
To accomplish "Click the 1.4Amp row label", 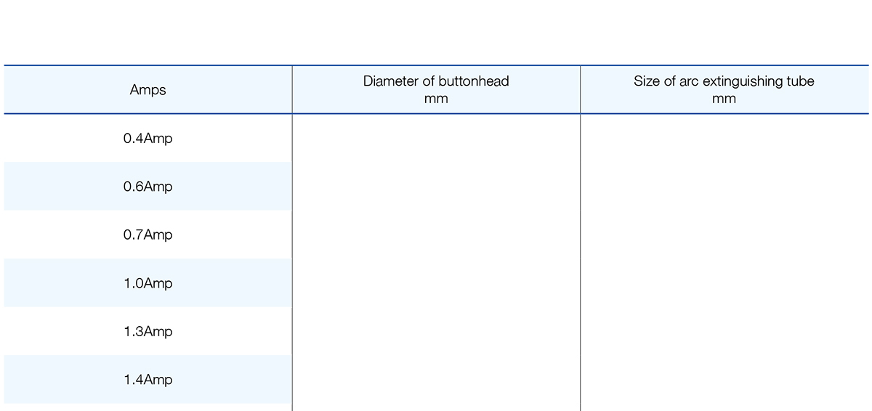I will coord(148,379).
